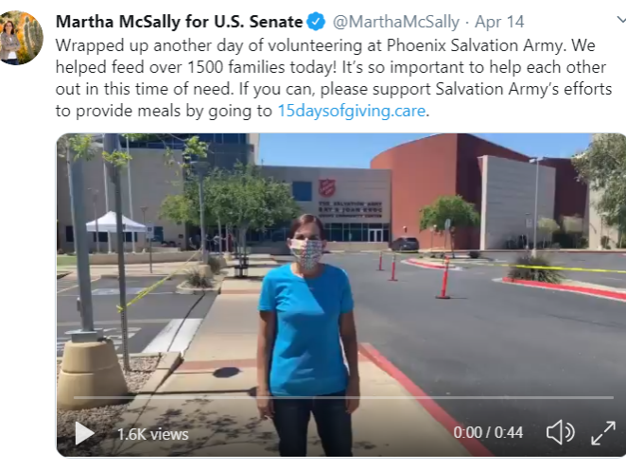Seek along the video progress bar
The height and width of the screenshot is (470, 626).
coord(343,398)
